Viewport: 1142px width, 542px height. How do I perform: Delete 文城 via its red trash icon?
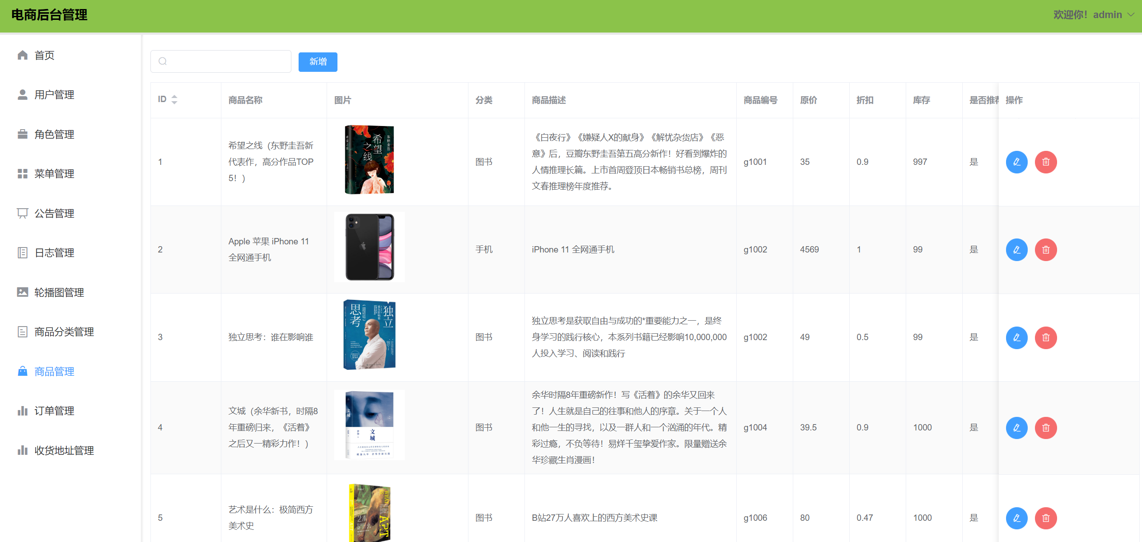(1046, 428)
